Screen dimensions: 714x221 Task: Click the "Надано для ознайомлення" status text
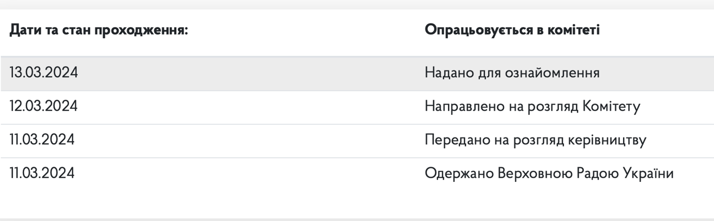click(x=512, y=73)
